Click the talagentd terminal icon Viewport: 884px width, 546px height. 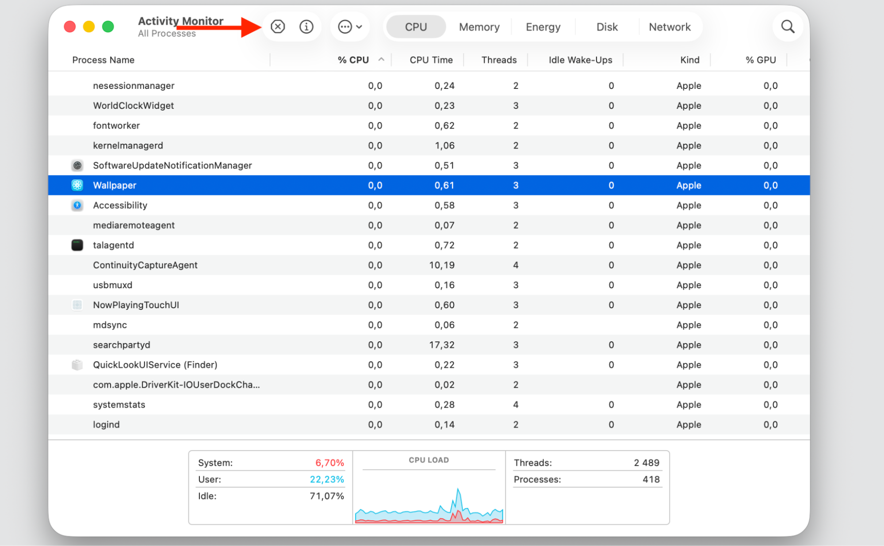tap(77, 245)
